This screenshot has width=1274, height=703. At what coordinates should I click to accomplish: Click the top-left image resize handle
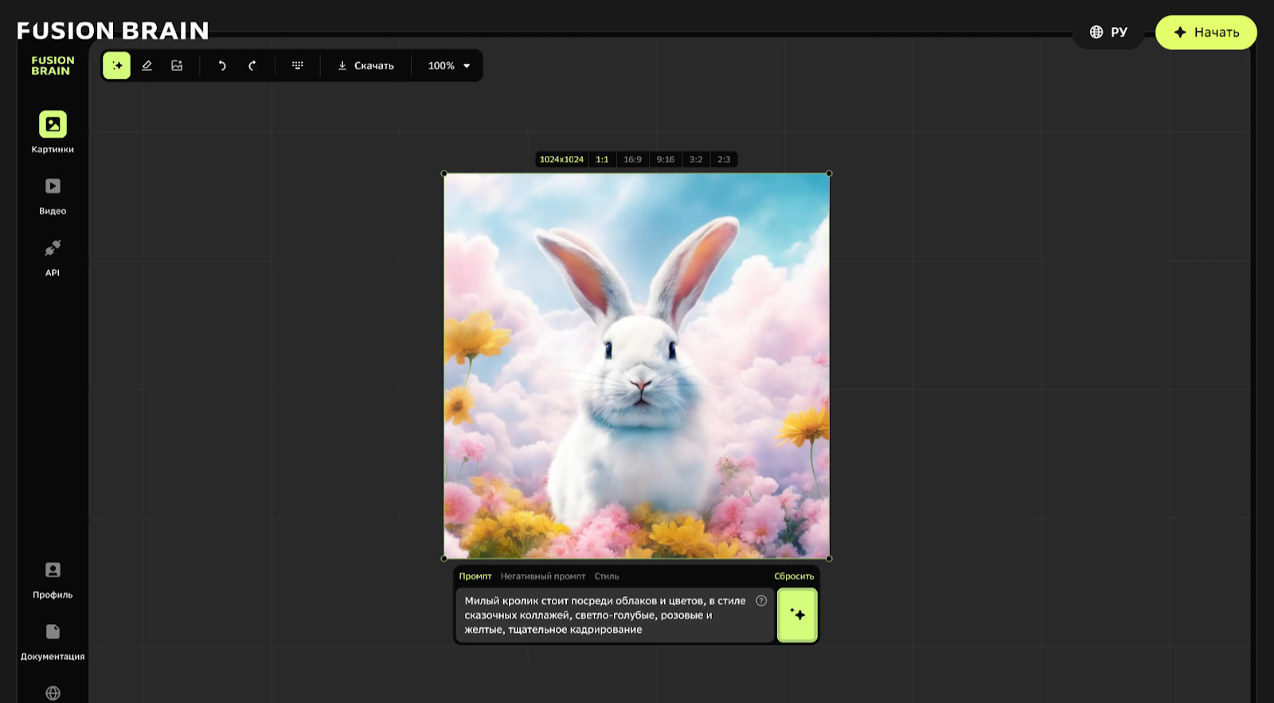[x=444, y=174]
